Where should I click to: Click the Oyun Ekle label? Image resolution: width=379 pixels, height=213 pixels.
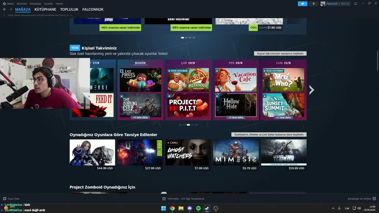14,199
